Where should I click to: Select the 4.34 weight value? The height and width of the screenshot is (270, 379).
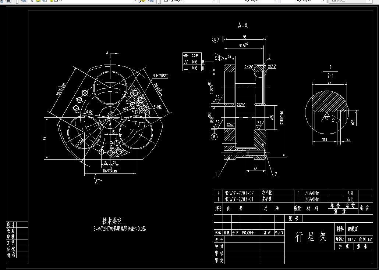click(x=350, y=193)
